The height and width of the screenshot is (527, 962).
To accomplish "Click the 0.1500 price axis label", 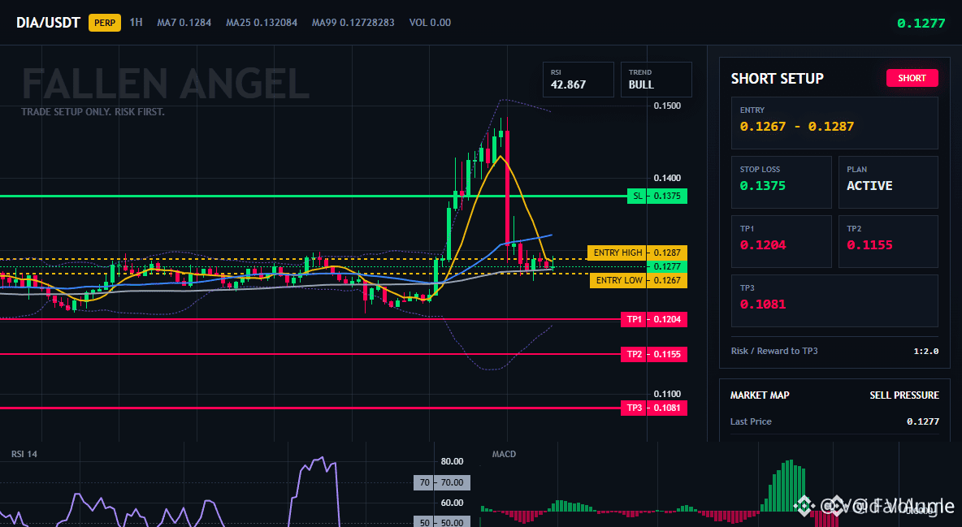I will click(667, 106).
